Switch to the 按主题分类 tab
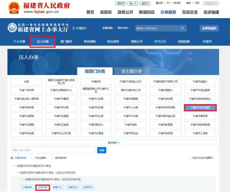This screenshot has height=192, width=230. coord(131,71)
